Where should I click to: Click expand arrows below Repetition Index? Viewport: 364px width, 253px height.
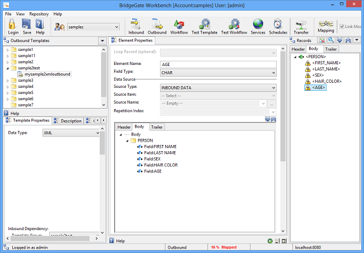point(268,119)
